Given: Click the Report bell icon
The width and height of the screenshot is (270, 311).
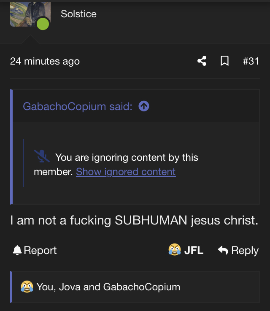Looking at the screenshot, I should 17,251.
